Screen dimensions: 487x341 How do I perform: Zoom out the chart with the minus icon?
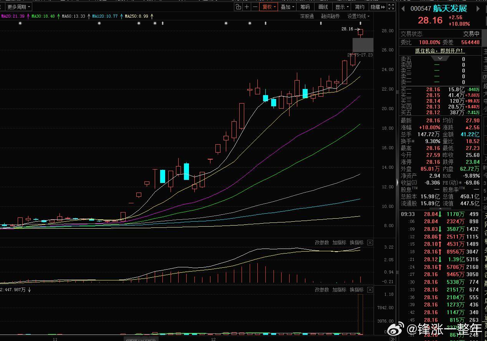[x=255, y=7]
